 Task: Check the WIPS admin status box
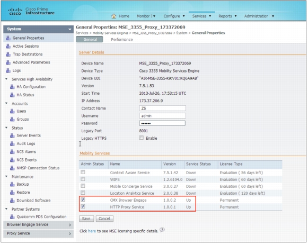pyautogui.click(x=83, y=179)
